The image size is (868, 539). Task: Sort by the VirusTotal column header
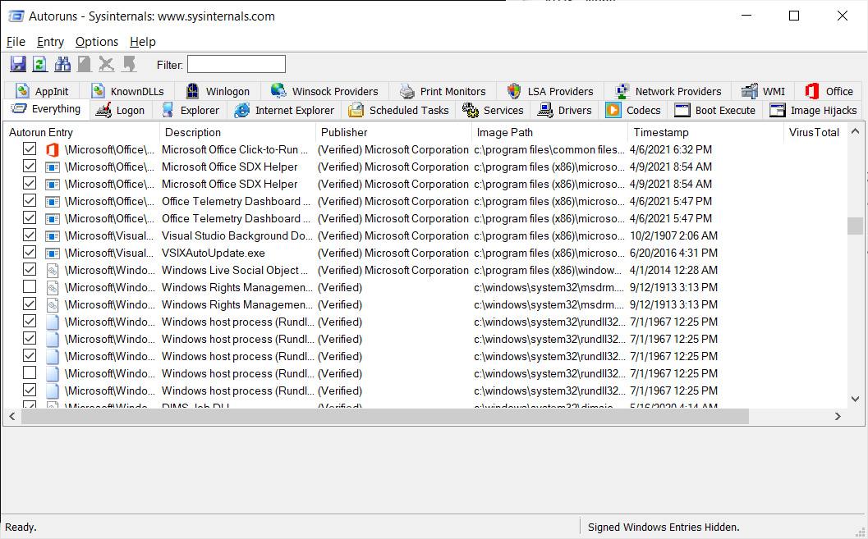[x=815, y=132]
